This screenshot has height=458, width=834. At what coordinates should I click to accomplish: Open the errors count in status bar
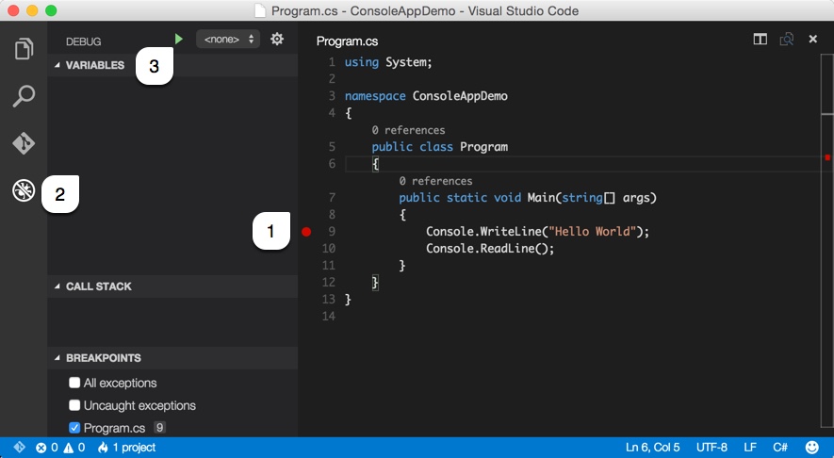tap(47, 448)
